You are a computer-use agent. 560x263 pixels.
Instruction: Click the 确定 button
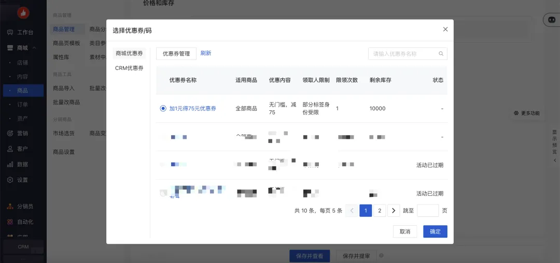pos(435,231)
